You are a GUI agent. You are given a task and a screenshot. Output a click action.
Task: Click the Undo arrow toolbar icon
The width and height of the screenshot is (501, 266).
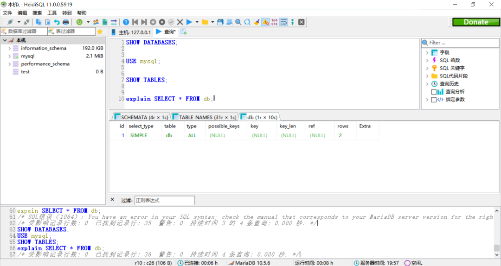(57, 22)
